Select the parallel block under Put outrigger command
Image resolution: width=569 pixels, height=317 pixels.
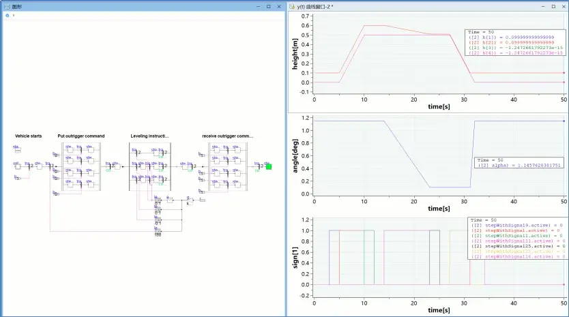(81, 166)
